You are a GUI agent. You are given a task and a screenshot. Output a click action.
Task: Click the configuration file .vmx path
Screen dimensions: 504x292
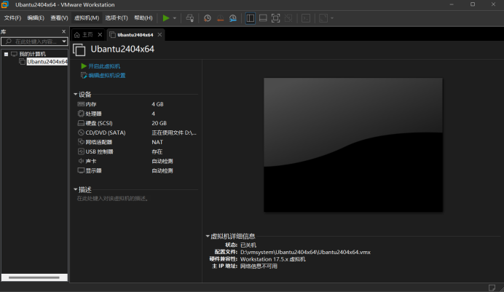tap(305, 252)
